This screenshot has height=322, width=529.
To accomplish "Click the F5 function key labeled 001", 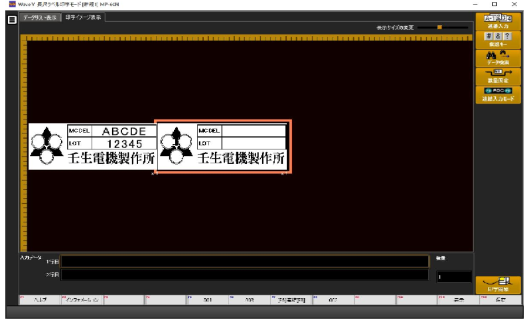I will (208, 299).
